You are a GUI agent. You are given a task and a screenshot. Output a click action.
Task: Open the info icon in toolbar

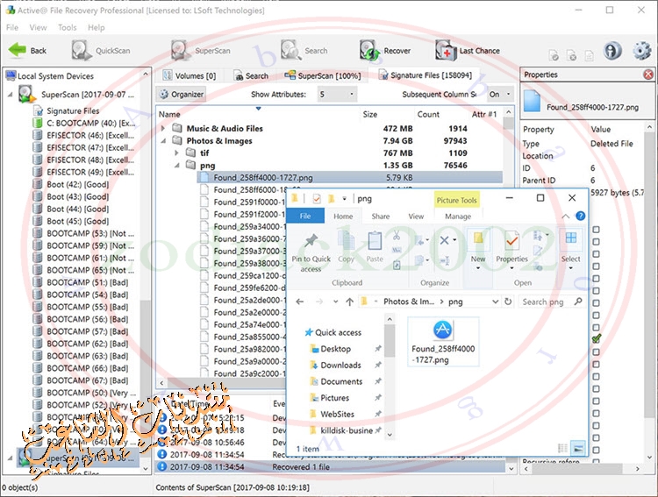coord(612,51)
